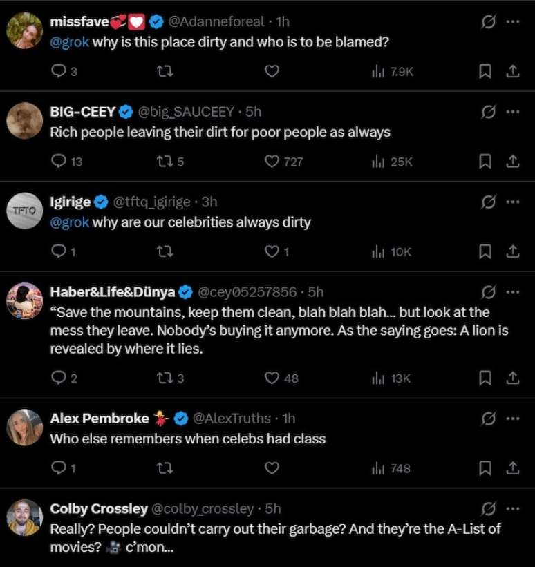This screenshot has height=567, width=535.
Task: Open more options menu on Colby Crossley's tweet
Action: pyautogui.click(x=512, y=509)
